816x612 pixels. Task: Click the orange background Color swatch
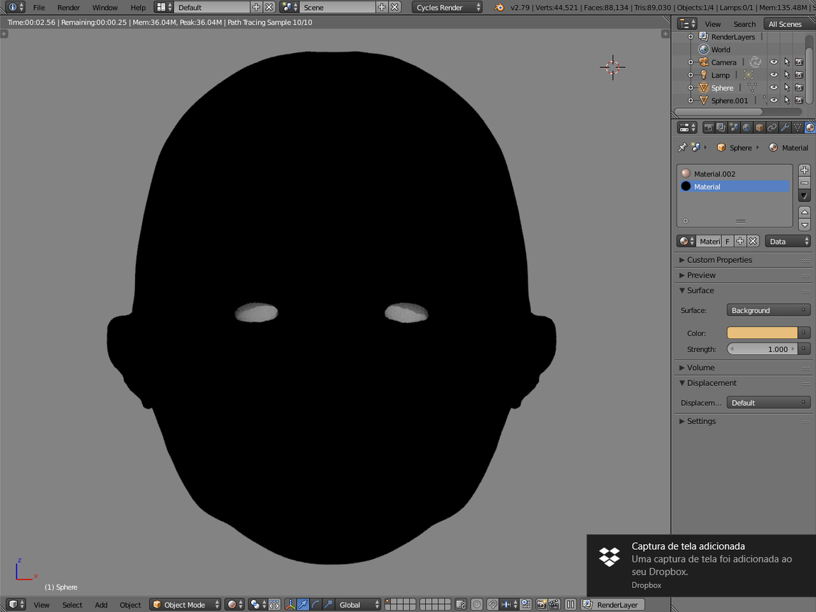click(762, 333)
